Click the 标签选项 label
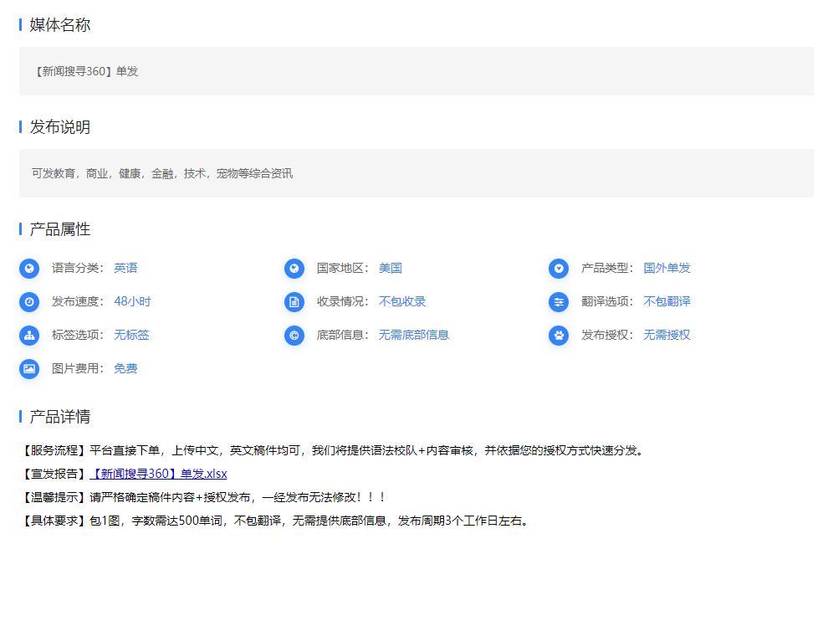833x621 pixels. click(77, 335)
